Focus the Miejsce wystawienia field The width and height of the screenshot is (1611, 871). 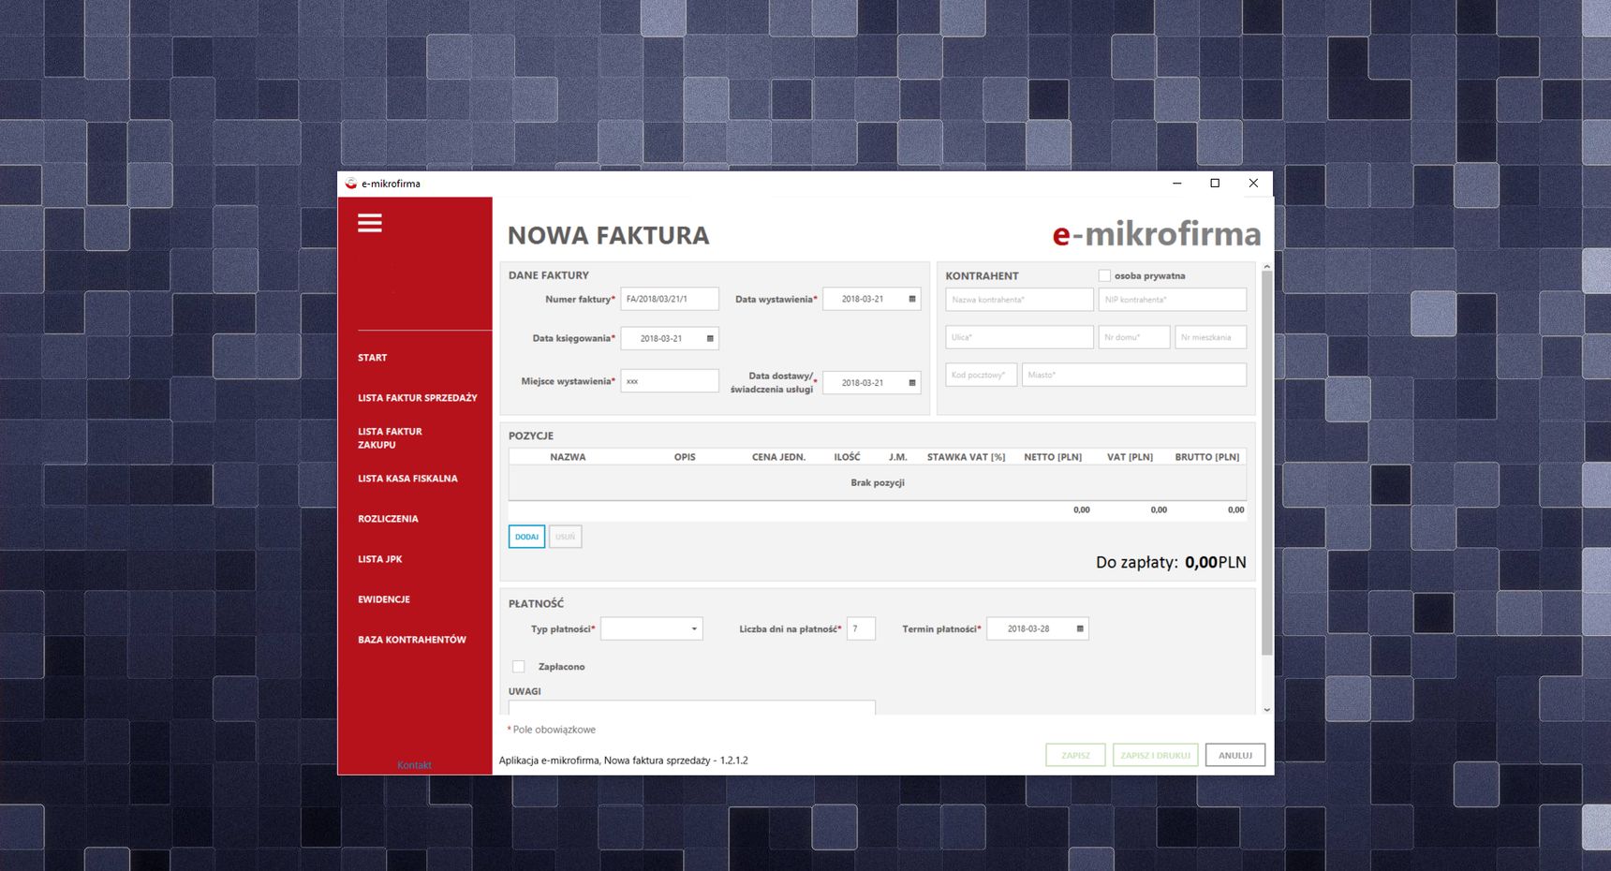point(670,381)
